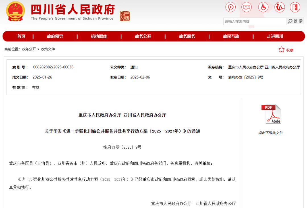Click the 点击下载此文件 download link
307x208 pixels.
[x=271, y=133]
